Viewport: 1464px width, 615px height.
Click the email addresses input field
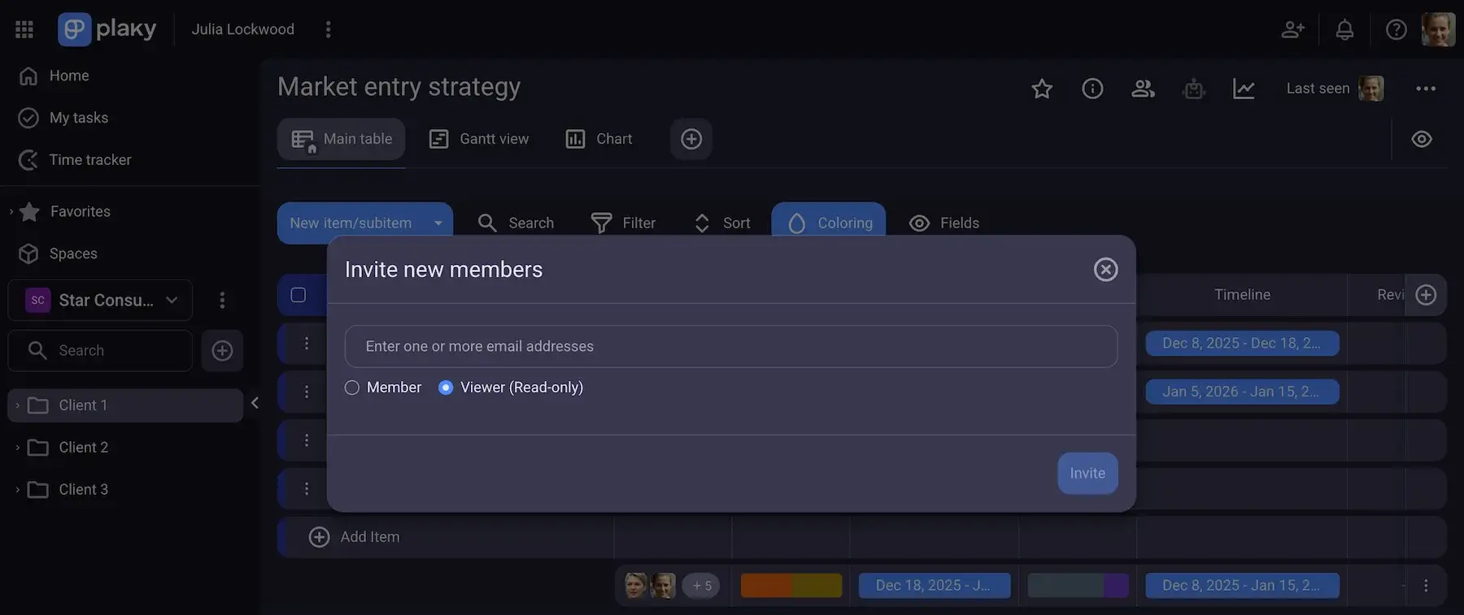(731, 347)
